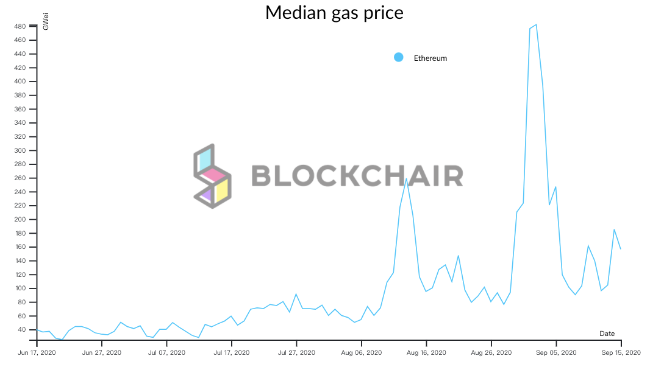The image size is (650, 367).
Task: Click the highest peak of the Ethereum line
Action: click(536, 25)
